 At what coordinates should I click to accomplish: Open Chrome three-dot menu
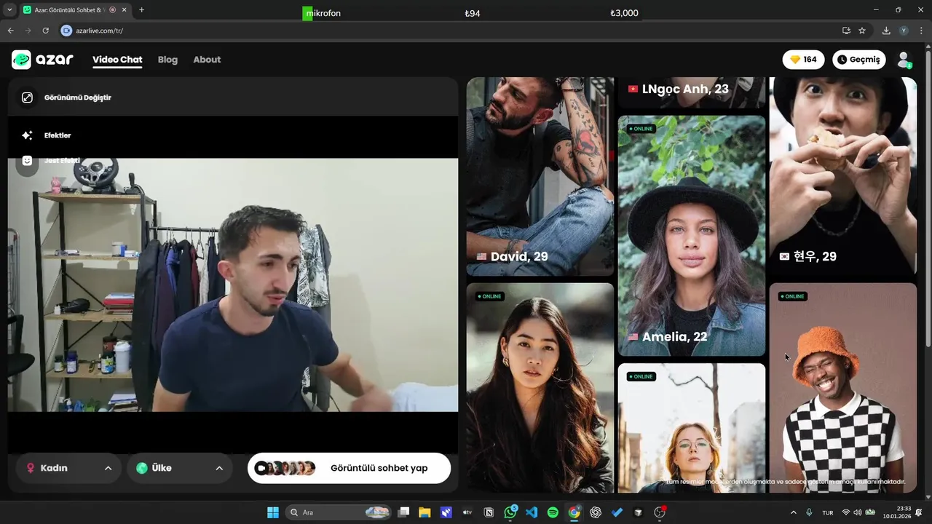921,31
